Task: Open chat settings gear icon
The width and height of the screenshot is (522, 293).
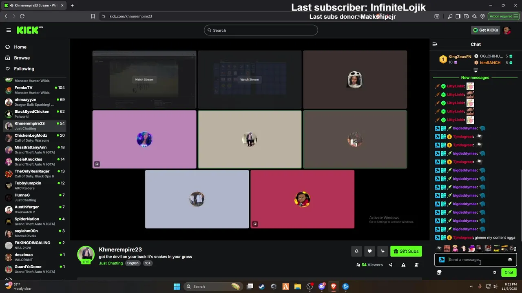Action: [495, 273]
